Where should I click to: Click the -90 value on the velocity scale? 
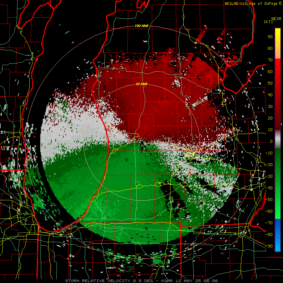click(x=269, y=246)
